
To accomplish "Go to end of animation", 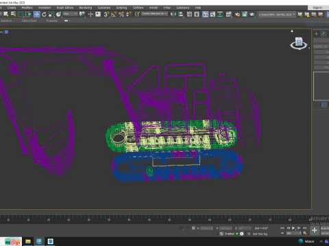I will click(x=304, y=228).
